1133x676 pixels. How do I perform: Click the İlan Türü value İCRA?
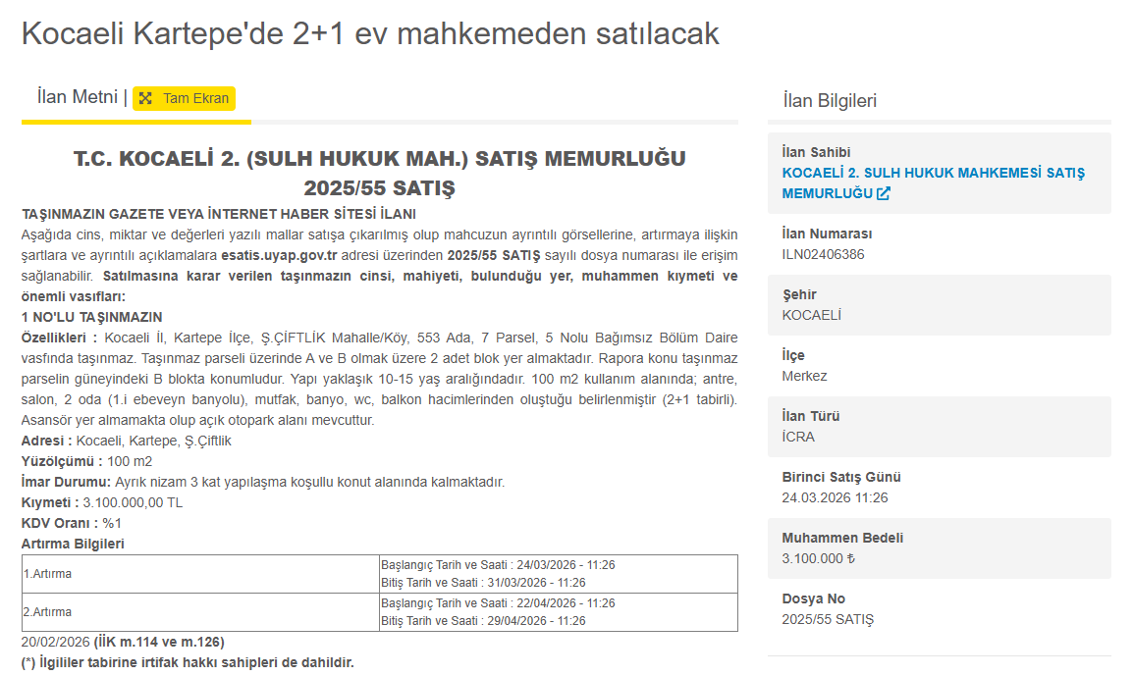tap(798, 437)
